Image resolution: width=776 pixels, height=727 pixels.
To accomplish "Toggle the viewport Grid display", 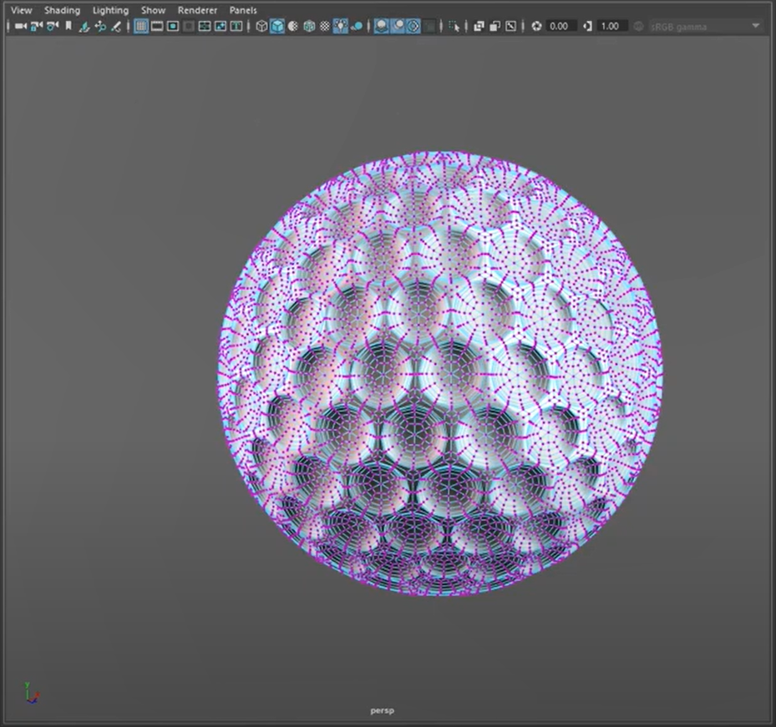I will [x=141, y=27].
